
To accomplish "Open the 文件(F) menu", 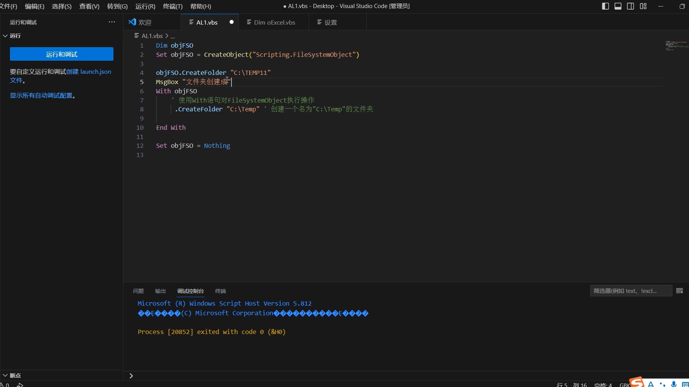I will [8, 6].
